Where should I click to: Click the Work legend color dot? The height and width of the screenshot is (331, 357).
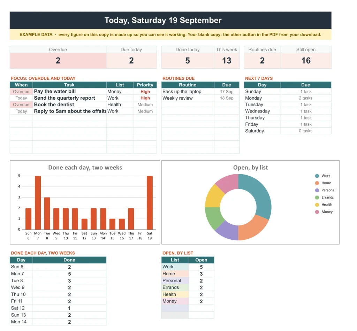pos(317,176)
